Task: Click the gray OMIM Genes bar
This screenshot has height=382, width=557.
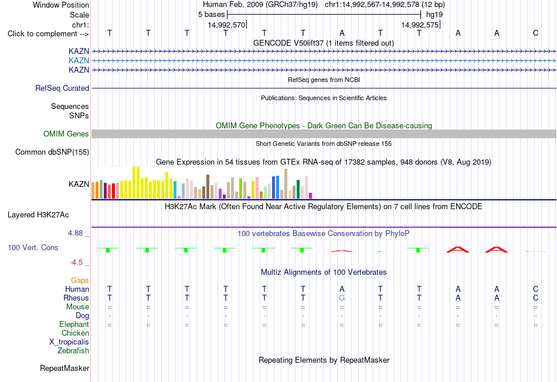Action: pyautogui.click(x=324, y=134)
